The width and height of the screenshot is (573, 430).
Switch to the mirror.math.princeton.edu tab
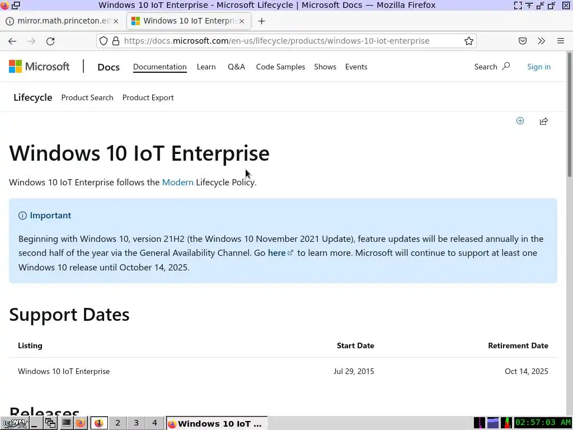62,21
